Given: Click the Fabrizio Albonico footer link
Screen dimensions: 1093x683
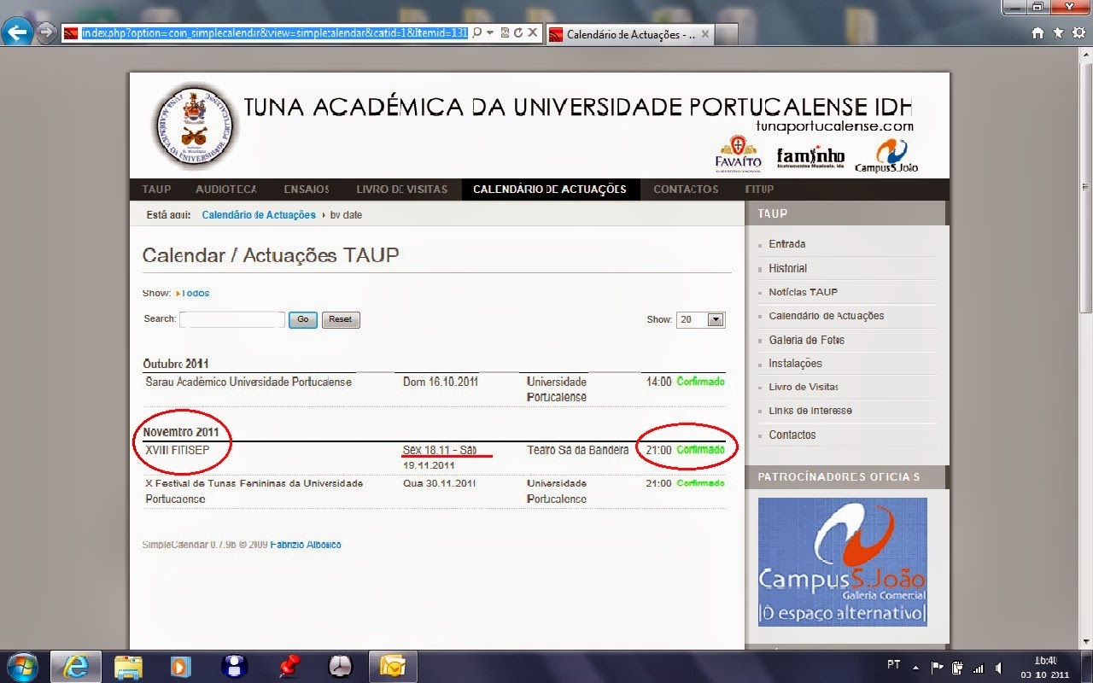Looking at the screenshot, I should [x=306, y=545].
